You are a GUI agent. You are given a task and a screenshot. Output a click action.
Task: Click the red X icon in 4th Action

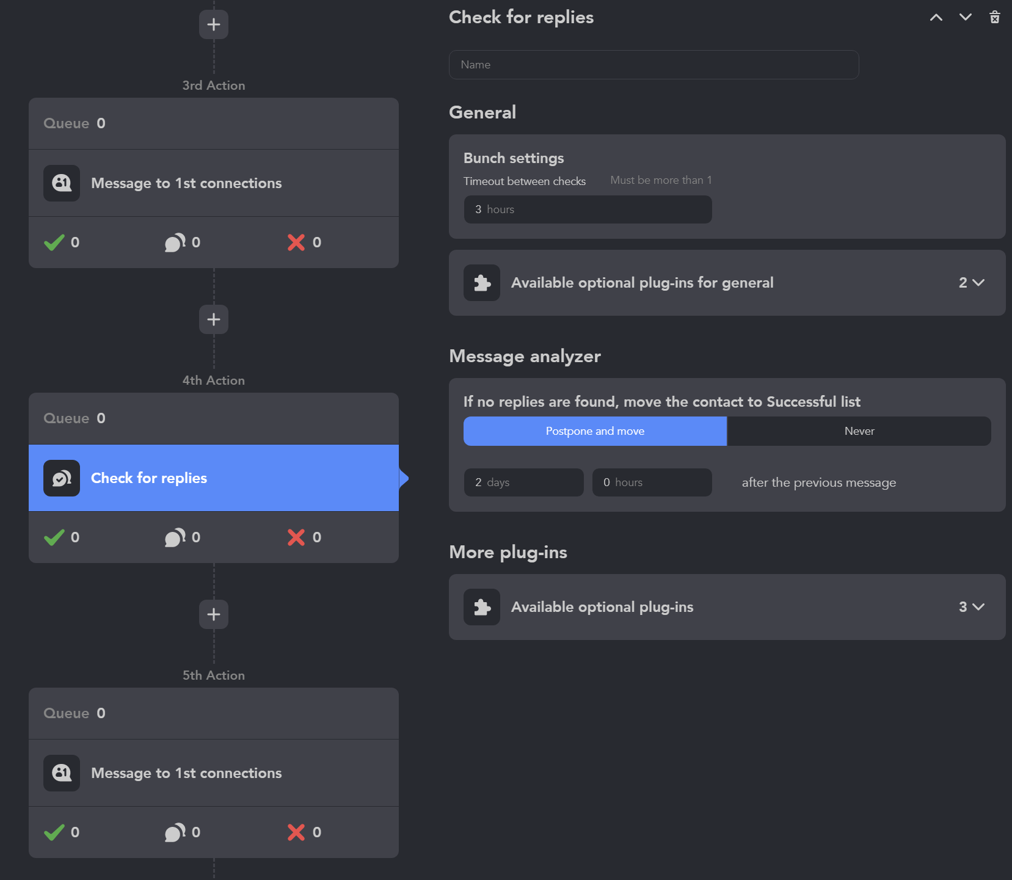296,537
